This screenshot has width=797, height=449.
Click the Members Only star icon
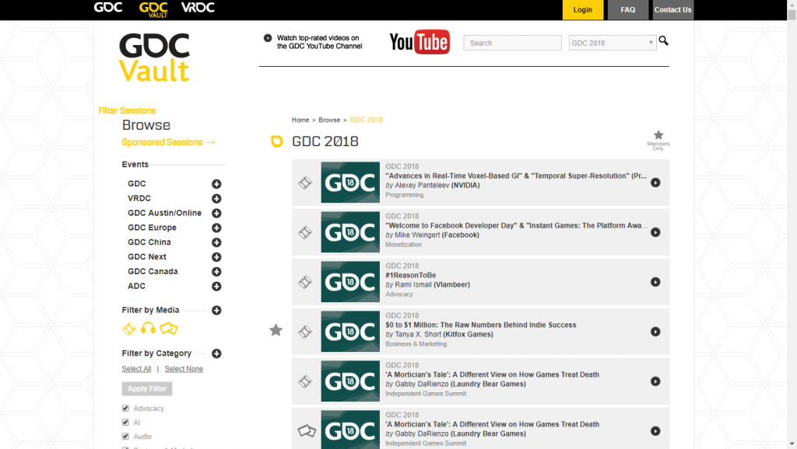[x=658, y=135]
